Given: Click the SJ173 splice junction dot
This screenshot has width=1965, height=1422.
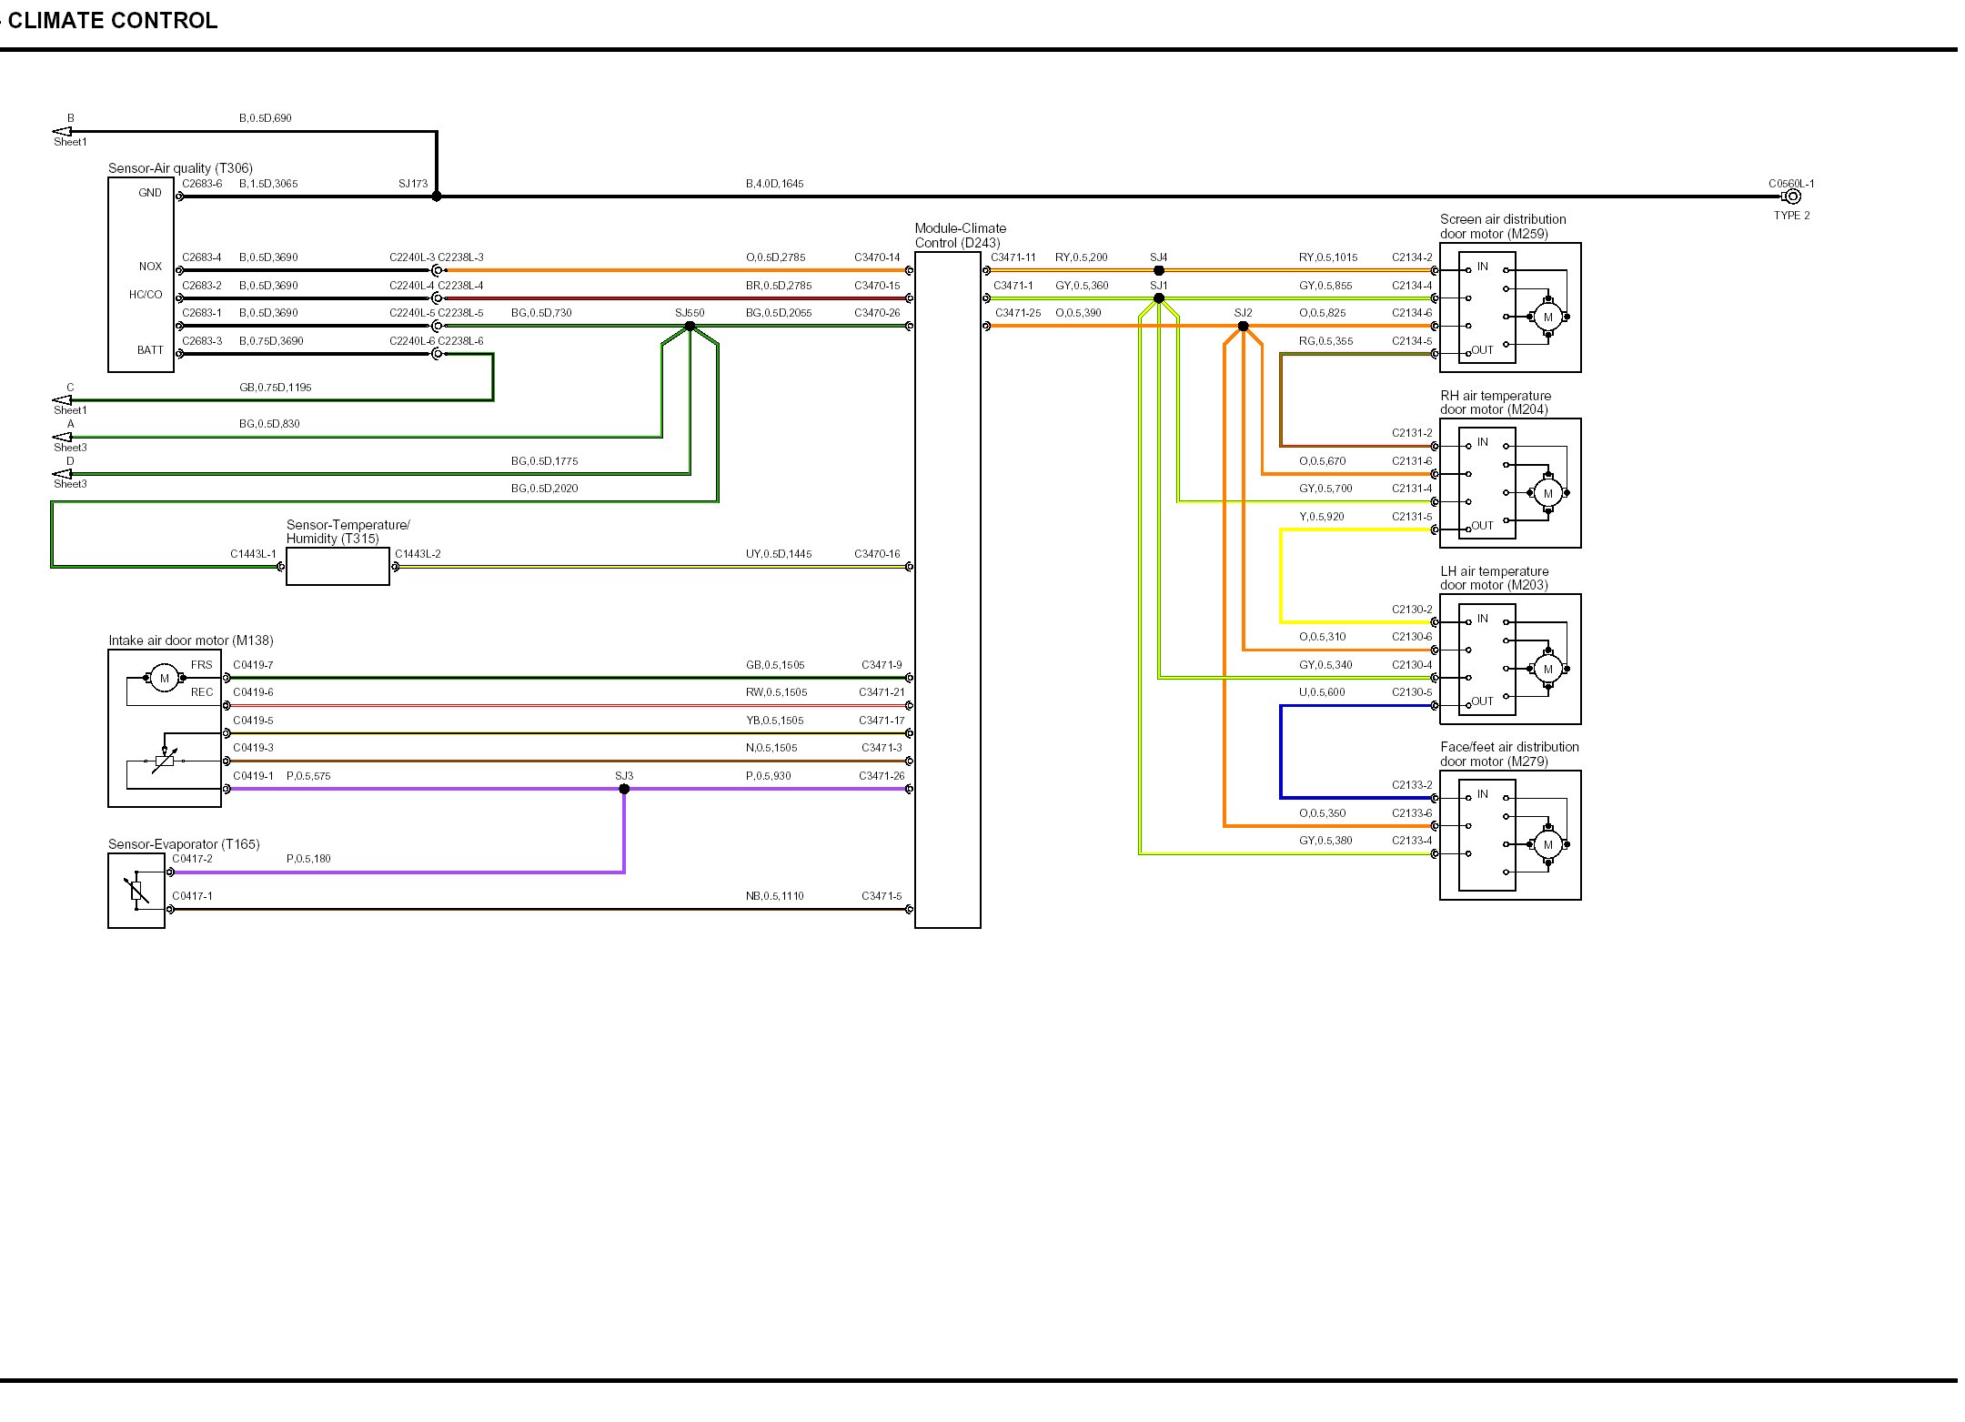Looking at the screenshot, I should coord(437,197).
